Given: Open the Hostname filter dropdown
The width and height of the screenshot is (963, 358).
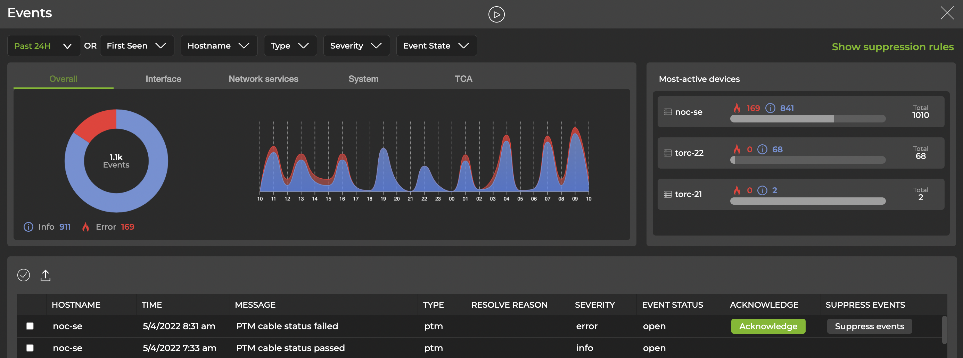Looking at the screenshot, I should coord(219,45).
